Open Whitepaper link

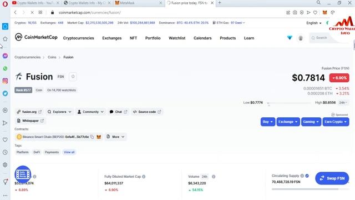[x=30, y=121]
